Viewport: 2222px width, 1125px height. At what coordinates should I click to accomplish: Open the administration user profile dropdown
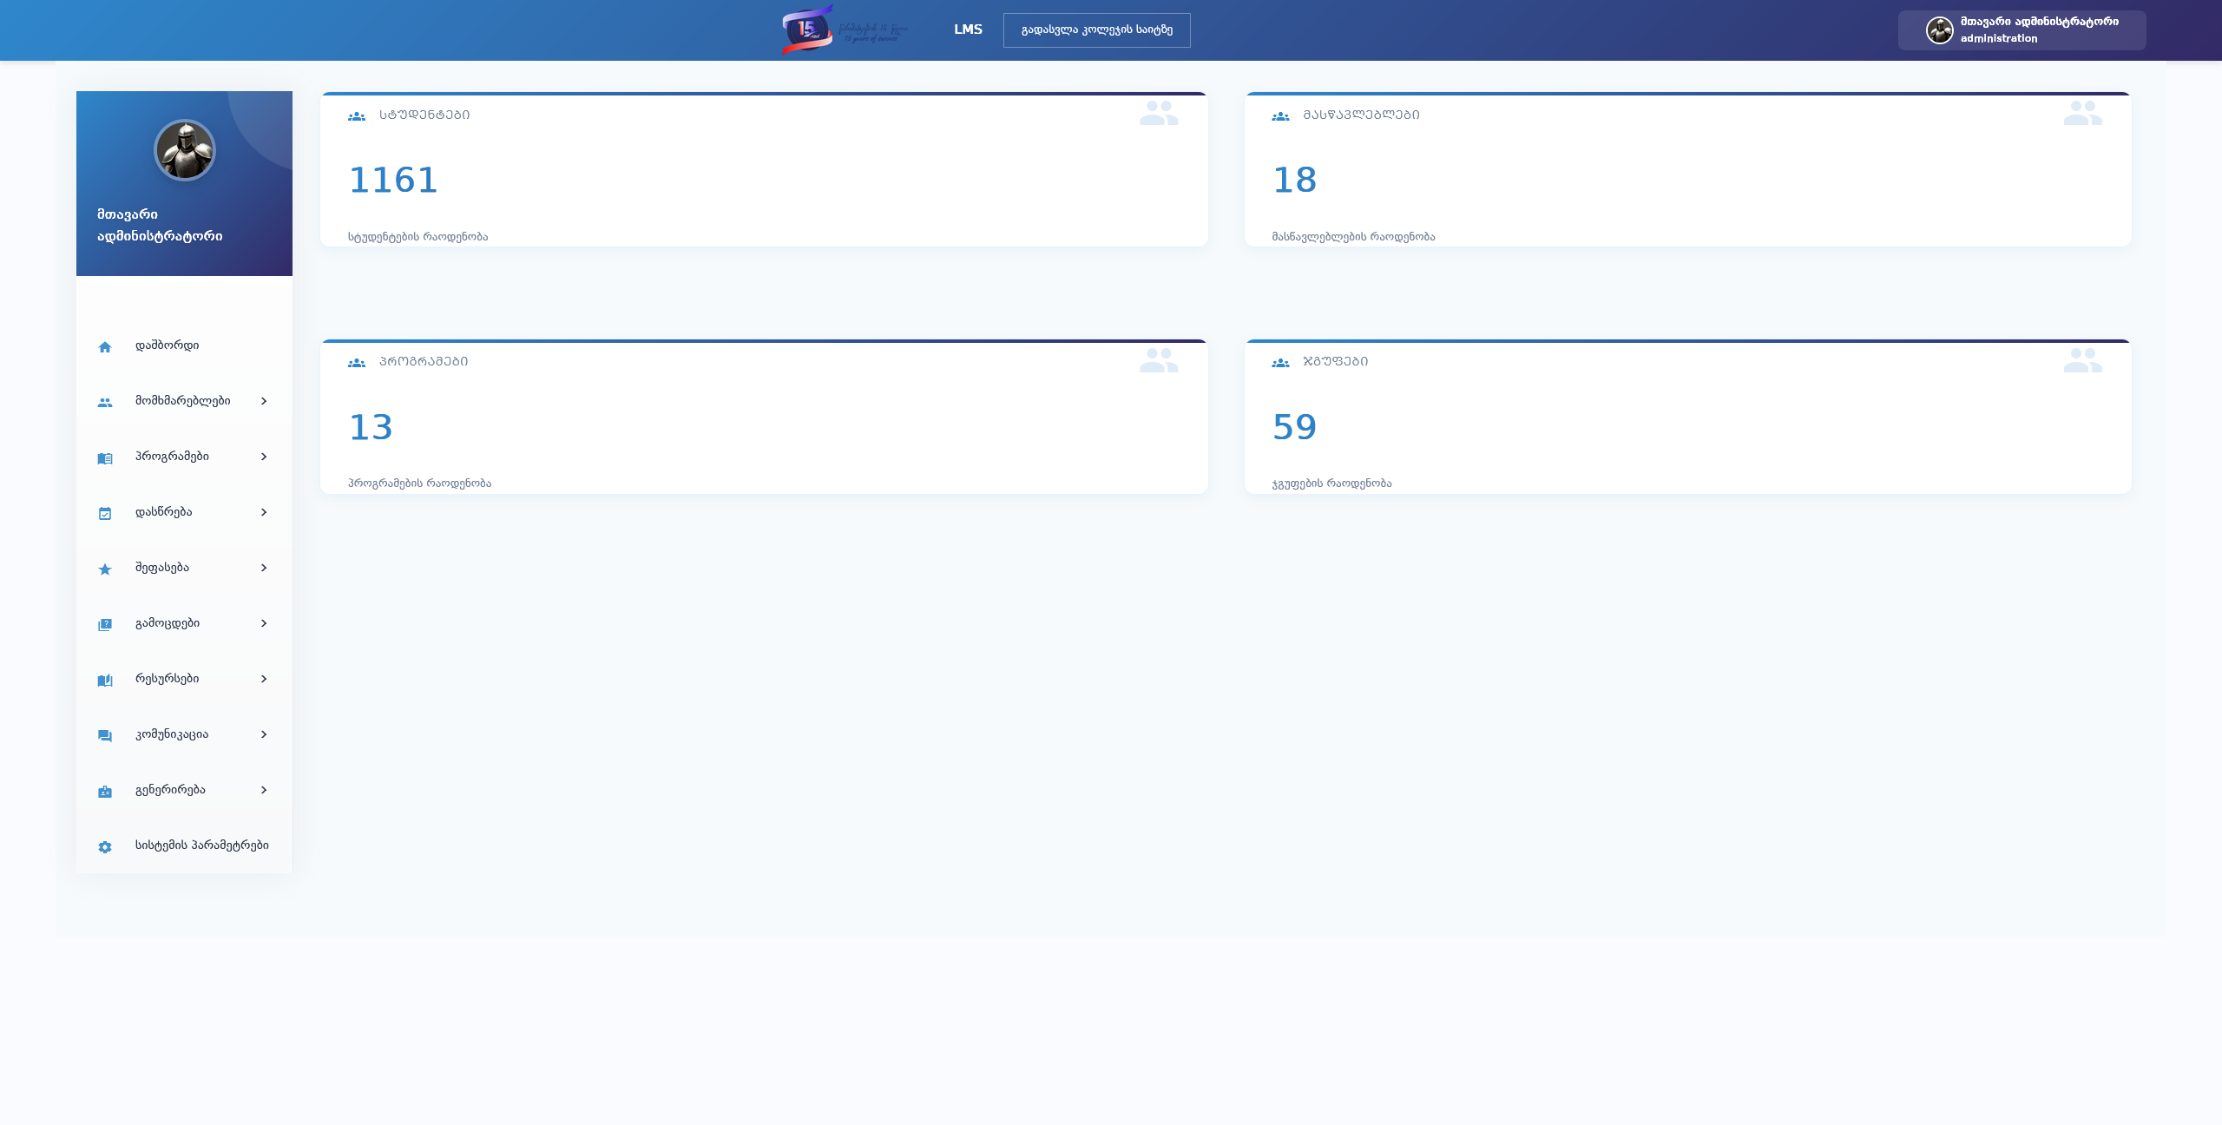click(x=2021, y=30)
